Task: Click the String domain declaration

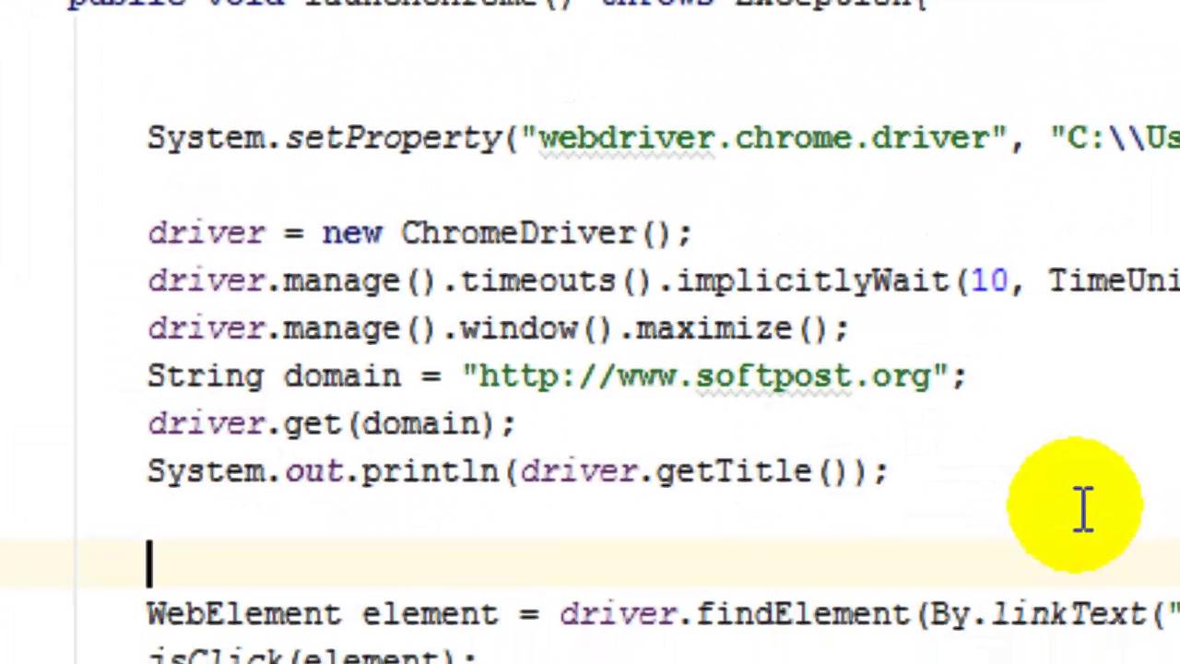Action: point(274,376)
